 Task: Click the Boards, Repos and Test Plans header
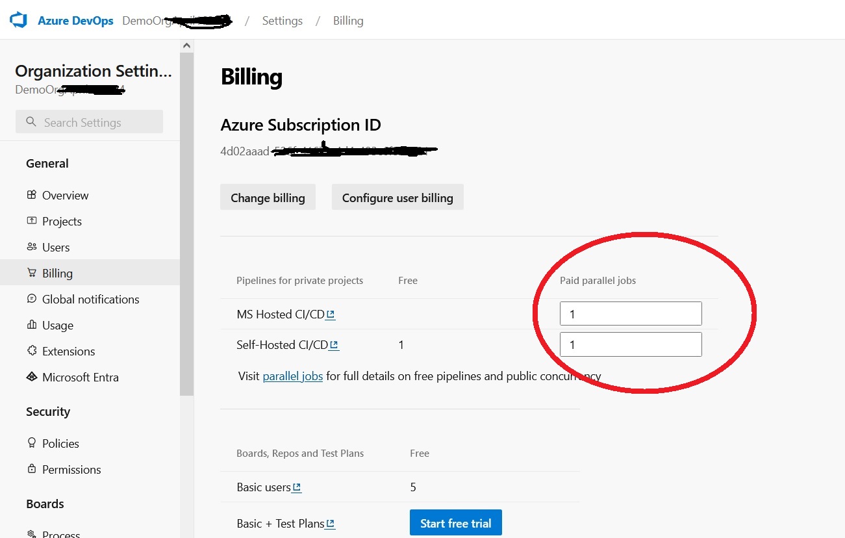pos(300,453)
